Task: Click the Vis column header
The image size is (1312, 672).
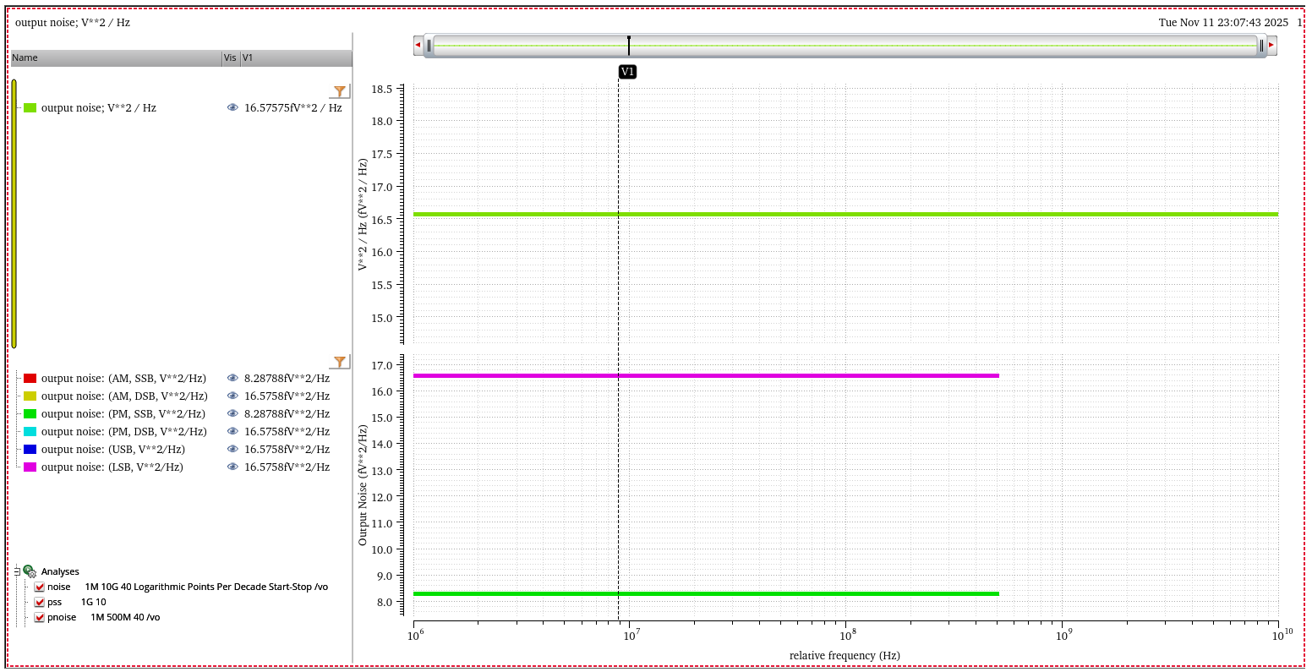Action: (x=230, y=58)
